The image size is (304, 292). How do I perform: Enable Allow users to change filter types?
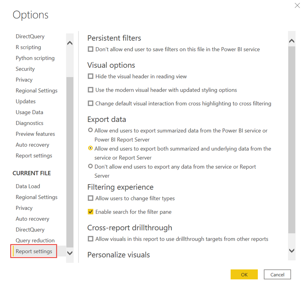[91, 198]
